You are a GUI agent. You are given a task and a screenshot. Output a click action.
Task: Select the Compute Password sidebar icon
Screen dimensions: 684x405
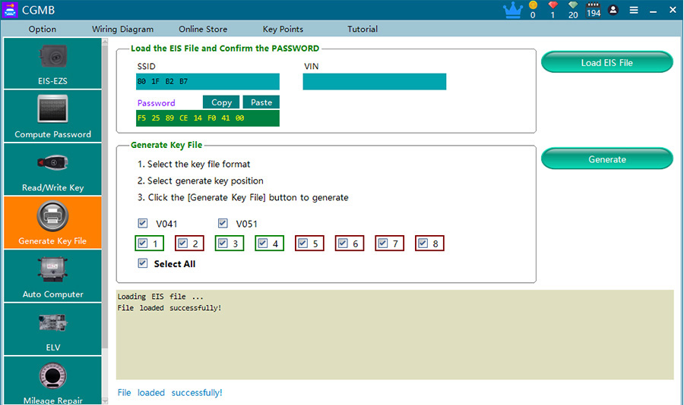(x=52, y=108)
